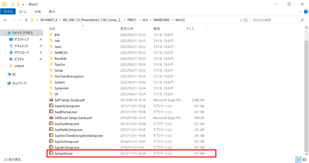Click the VE folder icon
The height and width of the screenshot is (163, 309).
(x=51, y=94)
